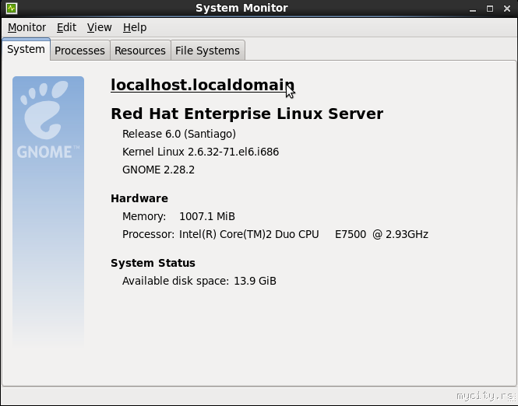Image resolution: width=518 pixels, height=406 pixels.
Task: Switch to the Processes tab
Action: point(79,51)
